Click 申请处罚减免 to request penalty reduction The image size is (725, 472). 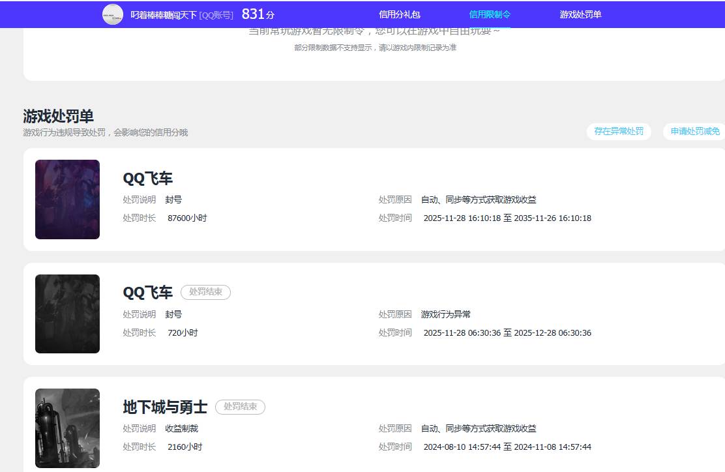[695, 131]
